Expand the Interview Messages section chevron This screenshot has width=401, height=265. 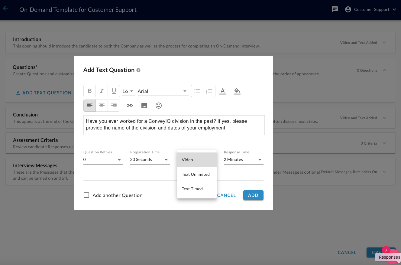tap(384, 172)
